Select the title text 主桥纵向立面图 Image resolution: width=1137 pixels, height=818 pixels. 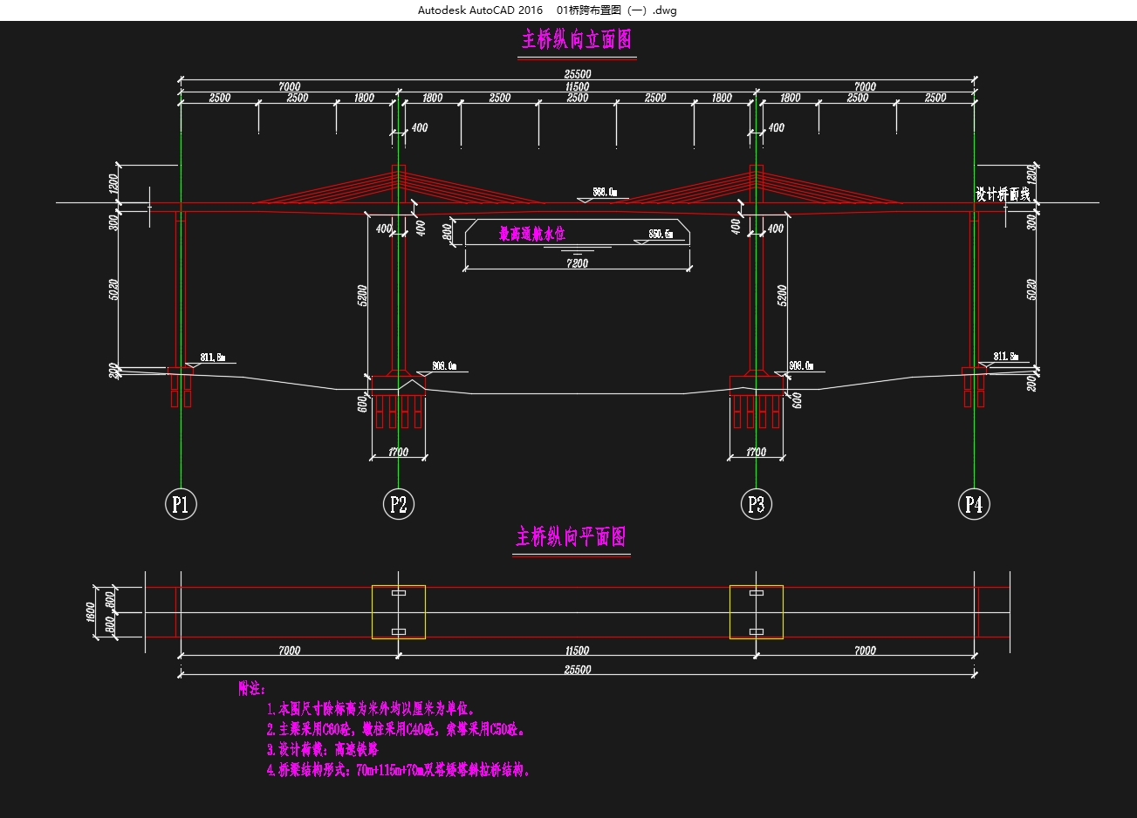tap(577, 40)
